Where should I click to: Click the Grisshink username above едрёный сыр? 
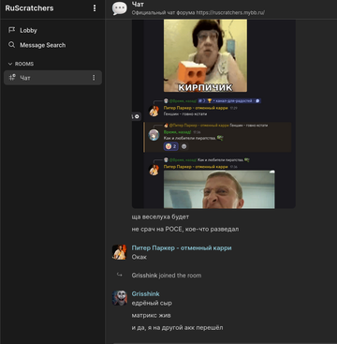point(145,293)
